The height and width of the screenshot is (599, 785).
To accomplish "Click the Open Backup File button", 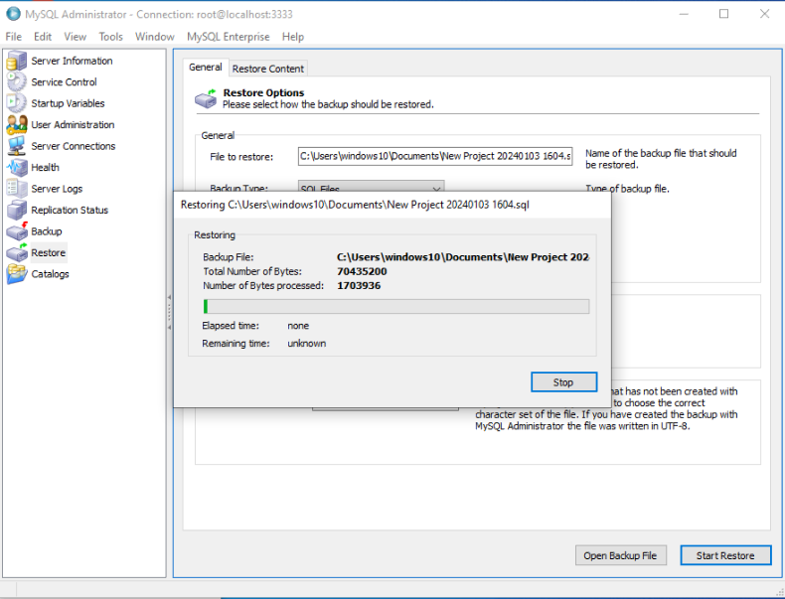I will [620, 555].
